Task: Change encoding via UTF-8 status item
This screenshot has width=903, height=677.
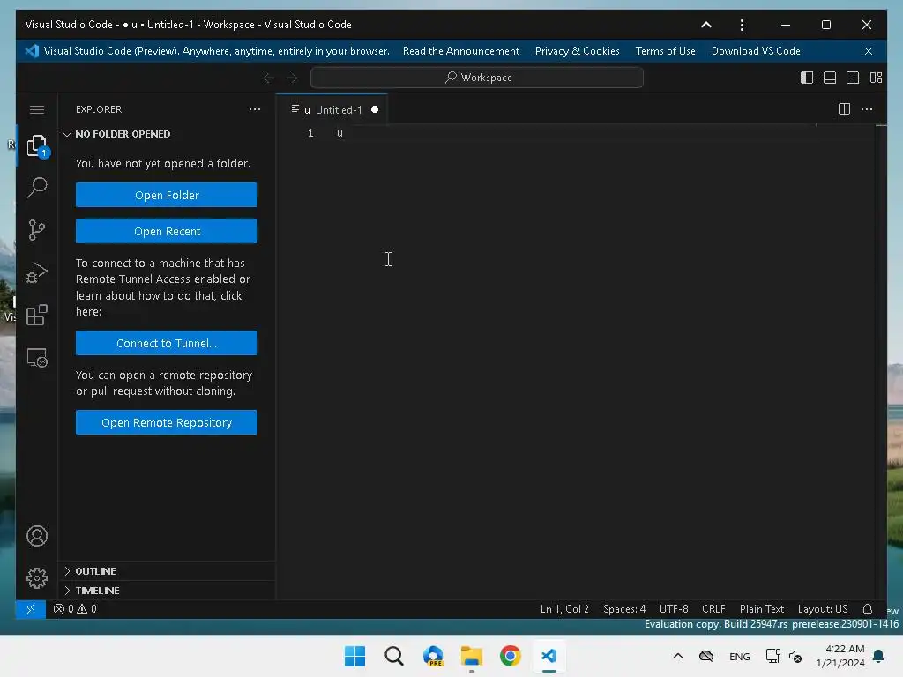Action: 674,609
